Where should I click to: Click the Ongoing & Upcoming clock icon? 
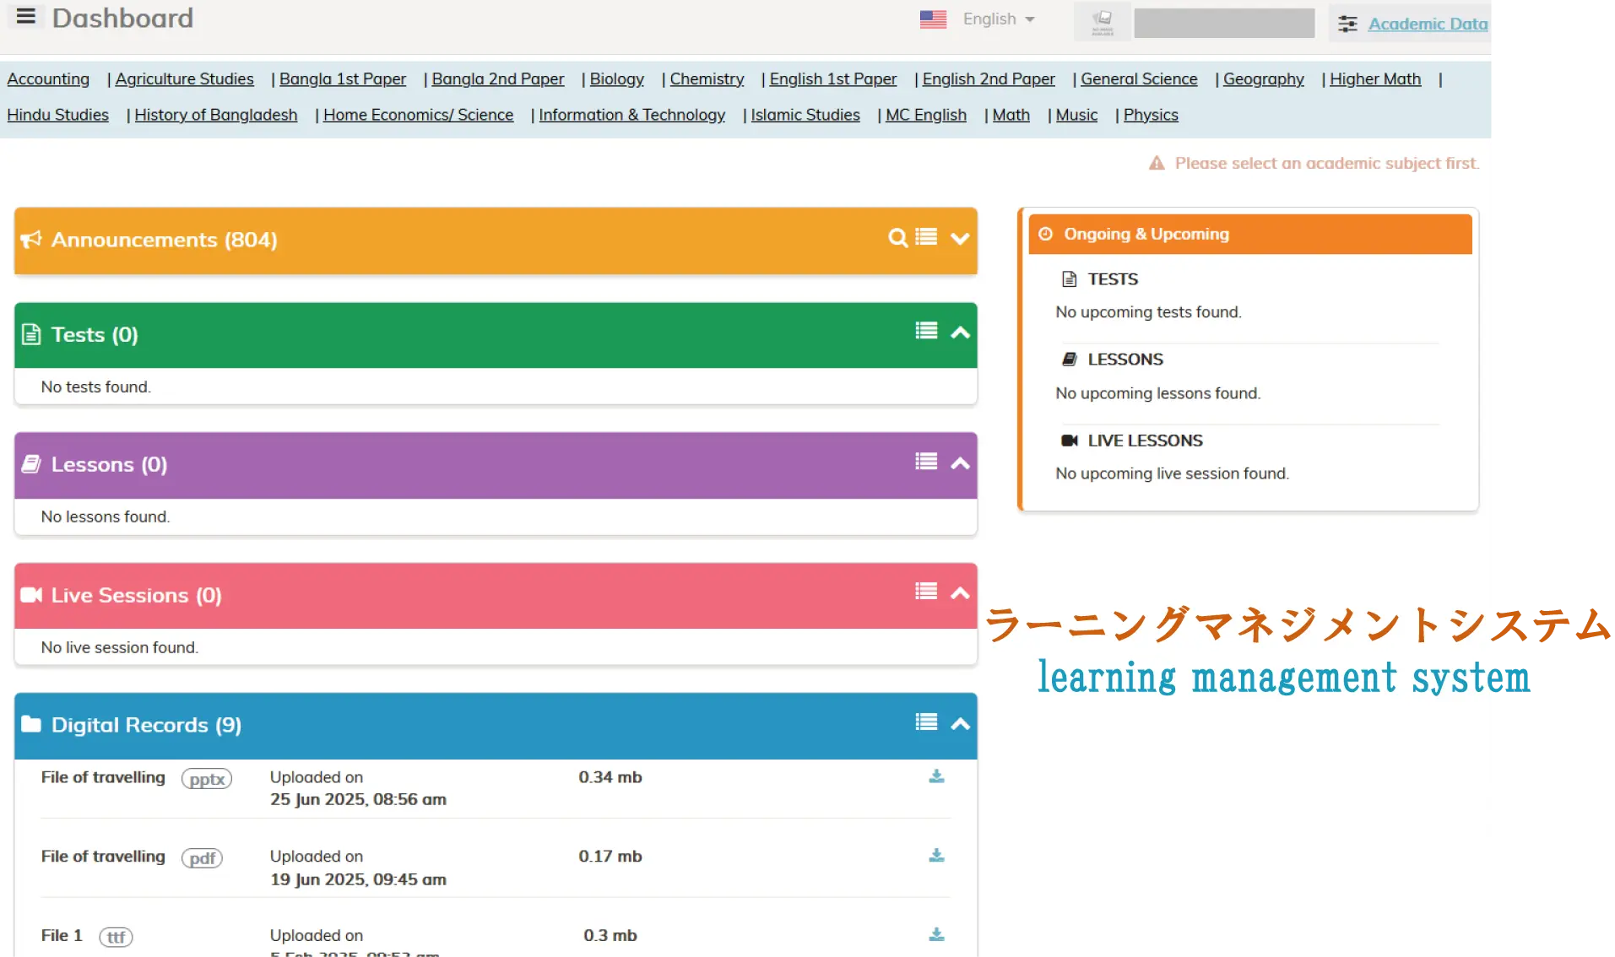pos(1045,234)
